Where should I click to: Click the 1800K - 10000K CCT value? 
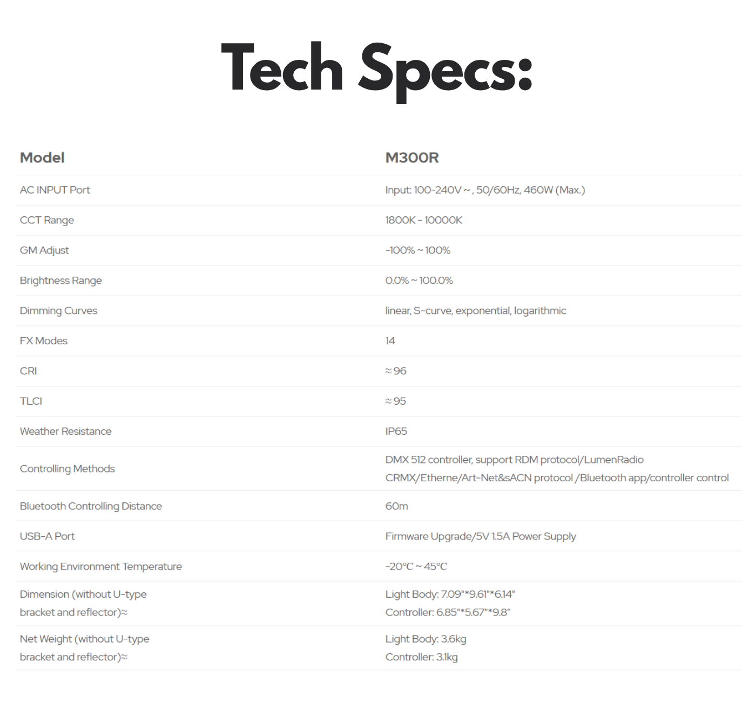tap(423, 220)
